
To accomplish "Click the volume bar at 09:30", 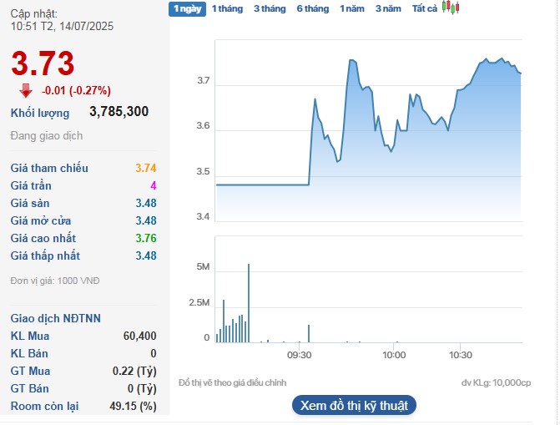I will point(309,333).
